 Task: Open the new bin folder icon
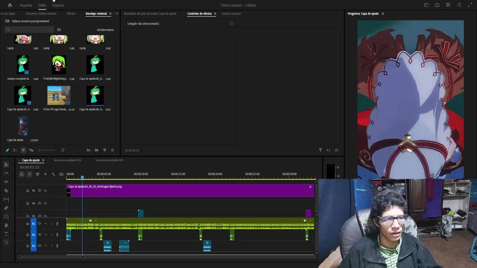[x=97, y=150]
